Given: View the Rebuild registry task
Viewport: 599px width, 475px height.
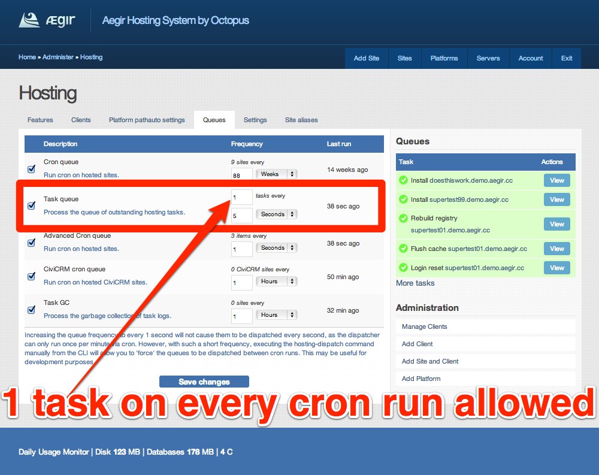Looking at the screenshot, I should pos(557,224).
